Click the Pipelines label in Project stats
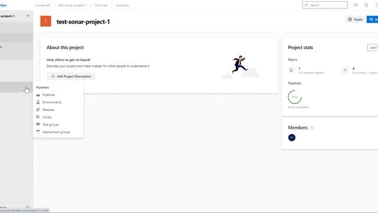The height and width of the screenshot is (213, 378). point(294,83)
